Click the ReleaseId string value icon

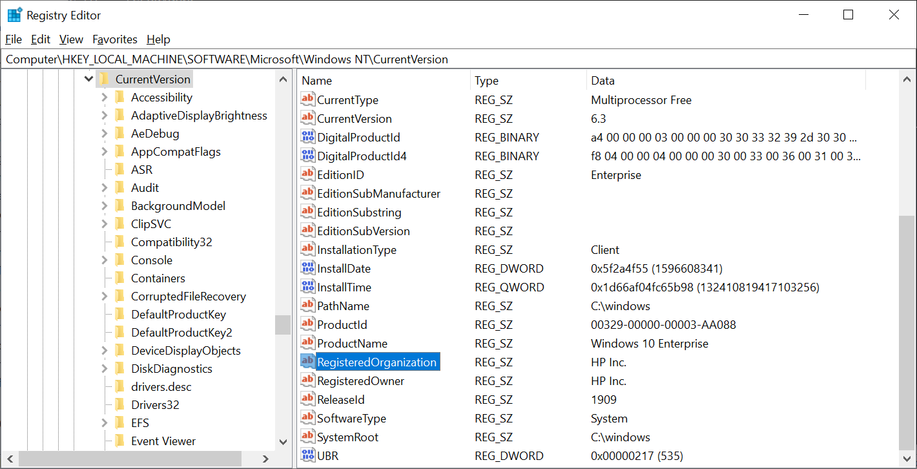308,399
